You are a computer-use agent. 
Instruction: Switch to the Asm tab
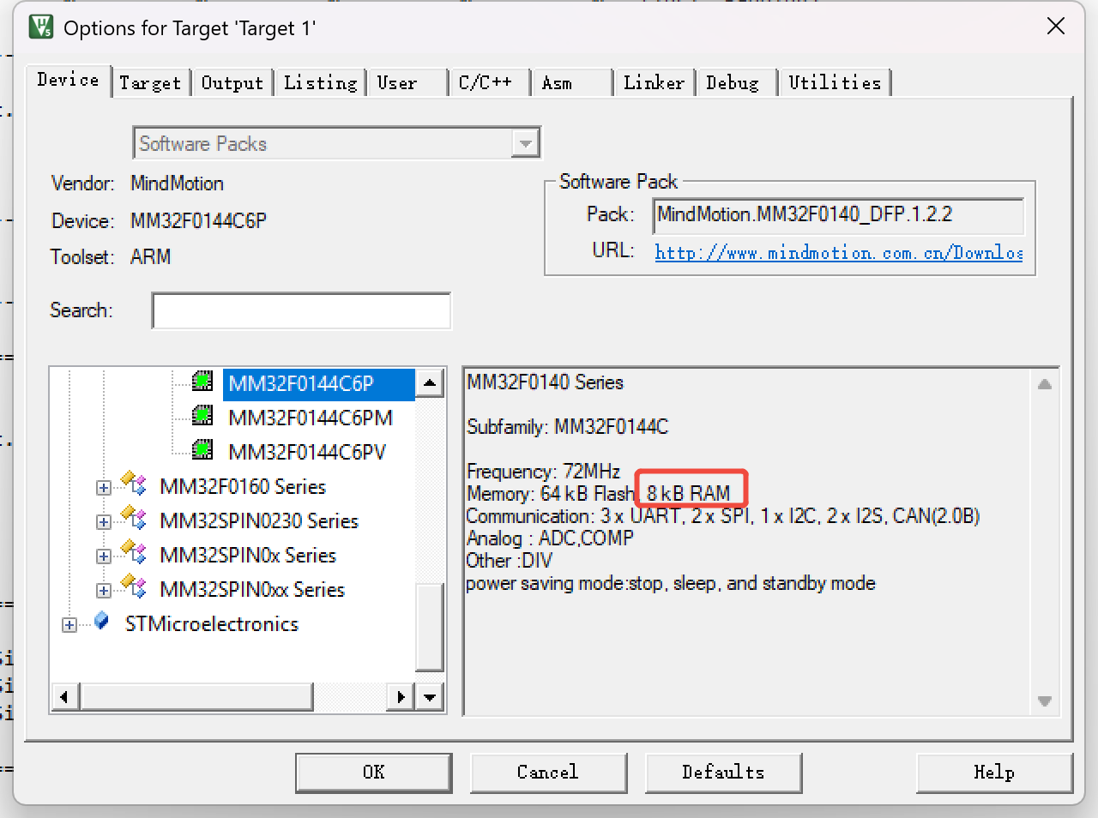pos(571,83)
